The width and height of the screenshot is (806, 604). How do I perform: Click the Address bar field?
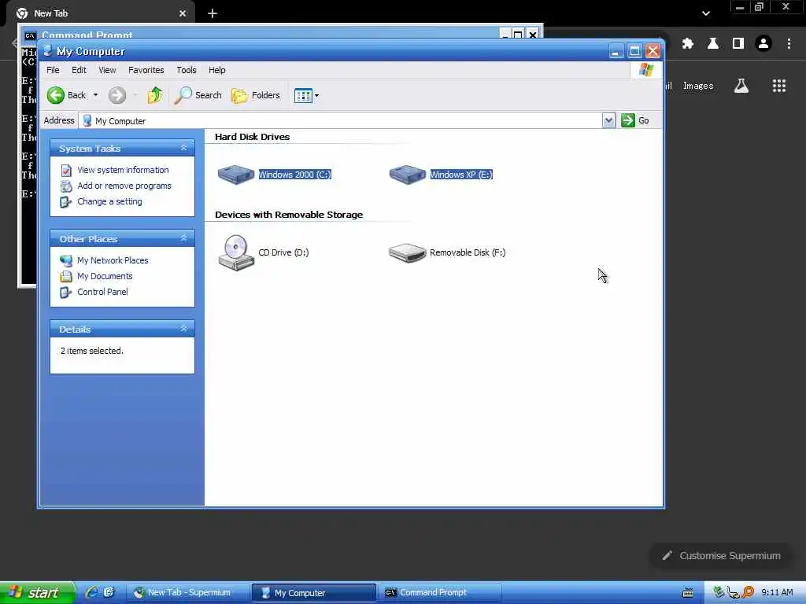pyautogui.click(x=340, y=120)
